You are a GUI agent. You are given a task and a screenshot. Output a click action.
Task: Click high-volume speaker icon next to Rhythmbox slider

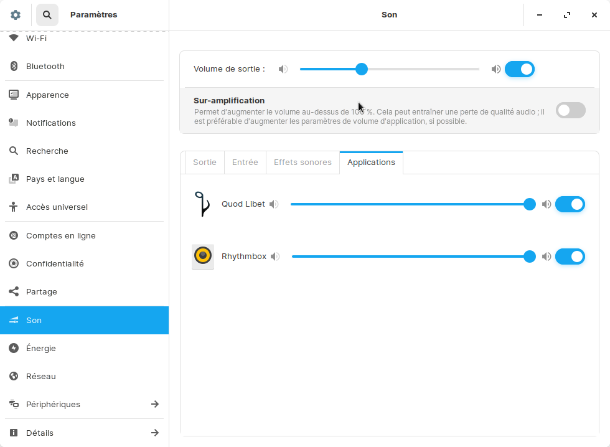coord(547,256)
